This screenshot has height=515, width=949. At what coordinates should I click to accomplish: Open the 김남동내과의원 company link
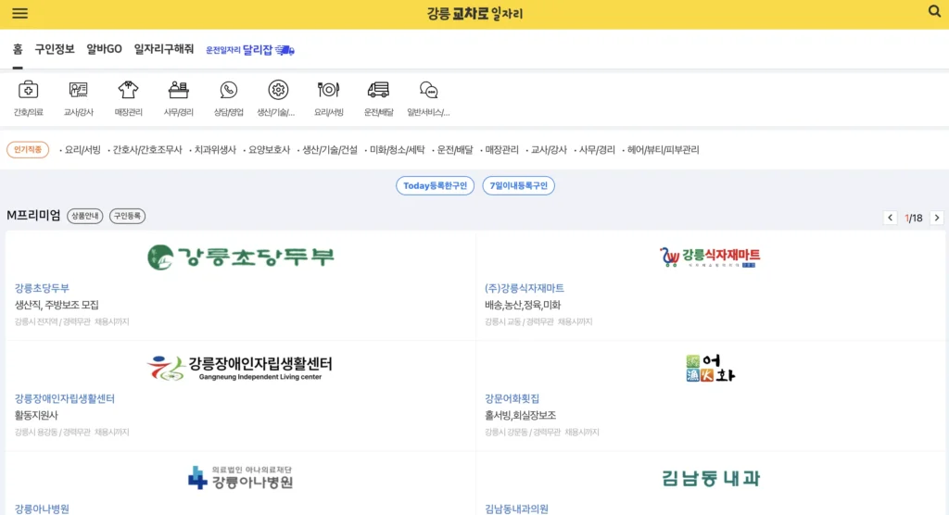tap(516, 509)
